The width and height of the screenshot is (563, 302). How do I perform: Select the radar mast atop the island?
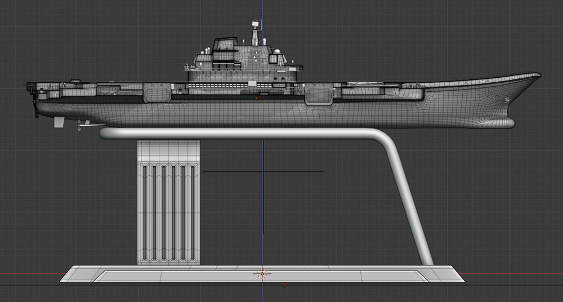[x=255, y=34]
